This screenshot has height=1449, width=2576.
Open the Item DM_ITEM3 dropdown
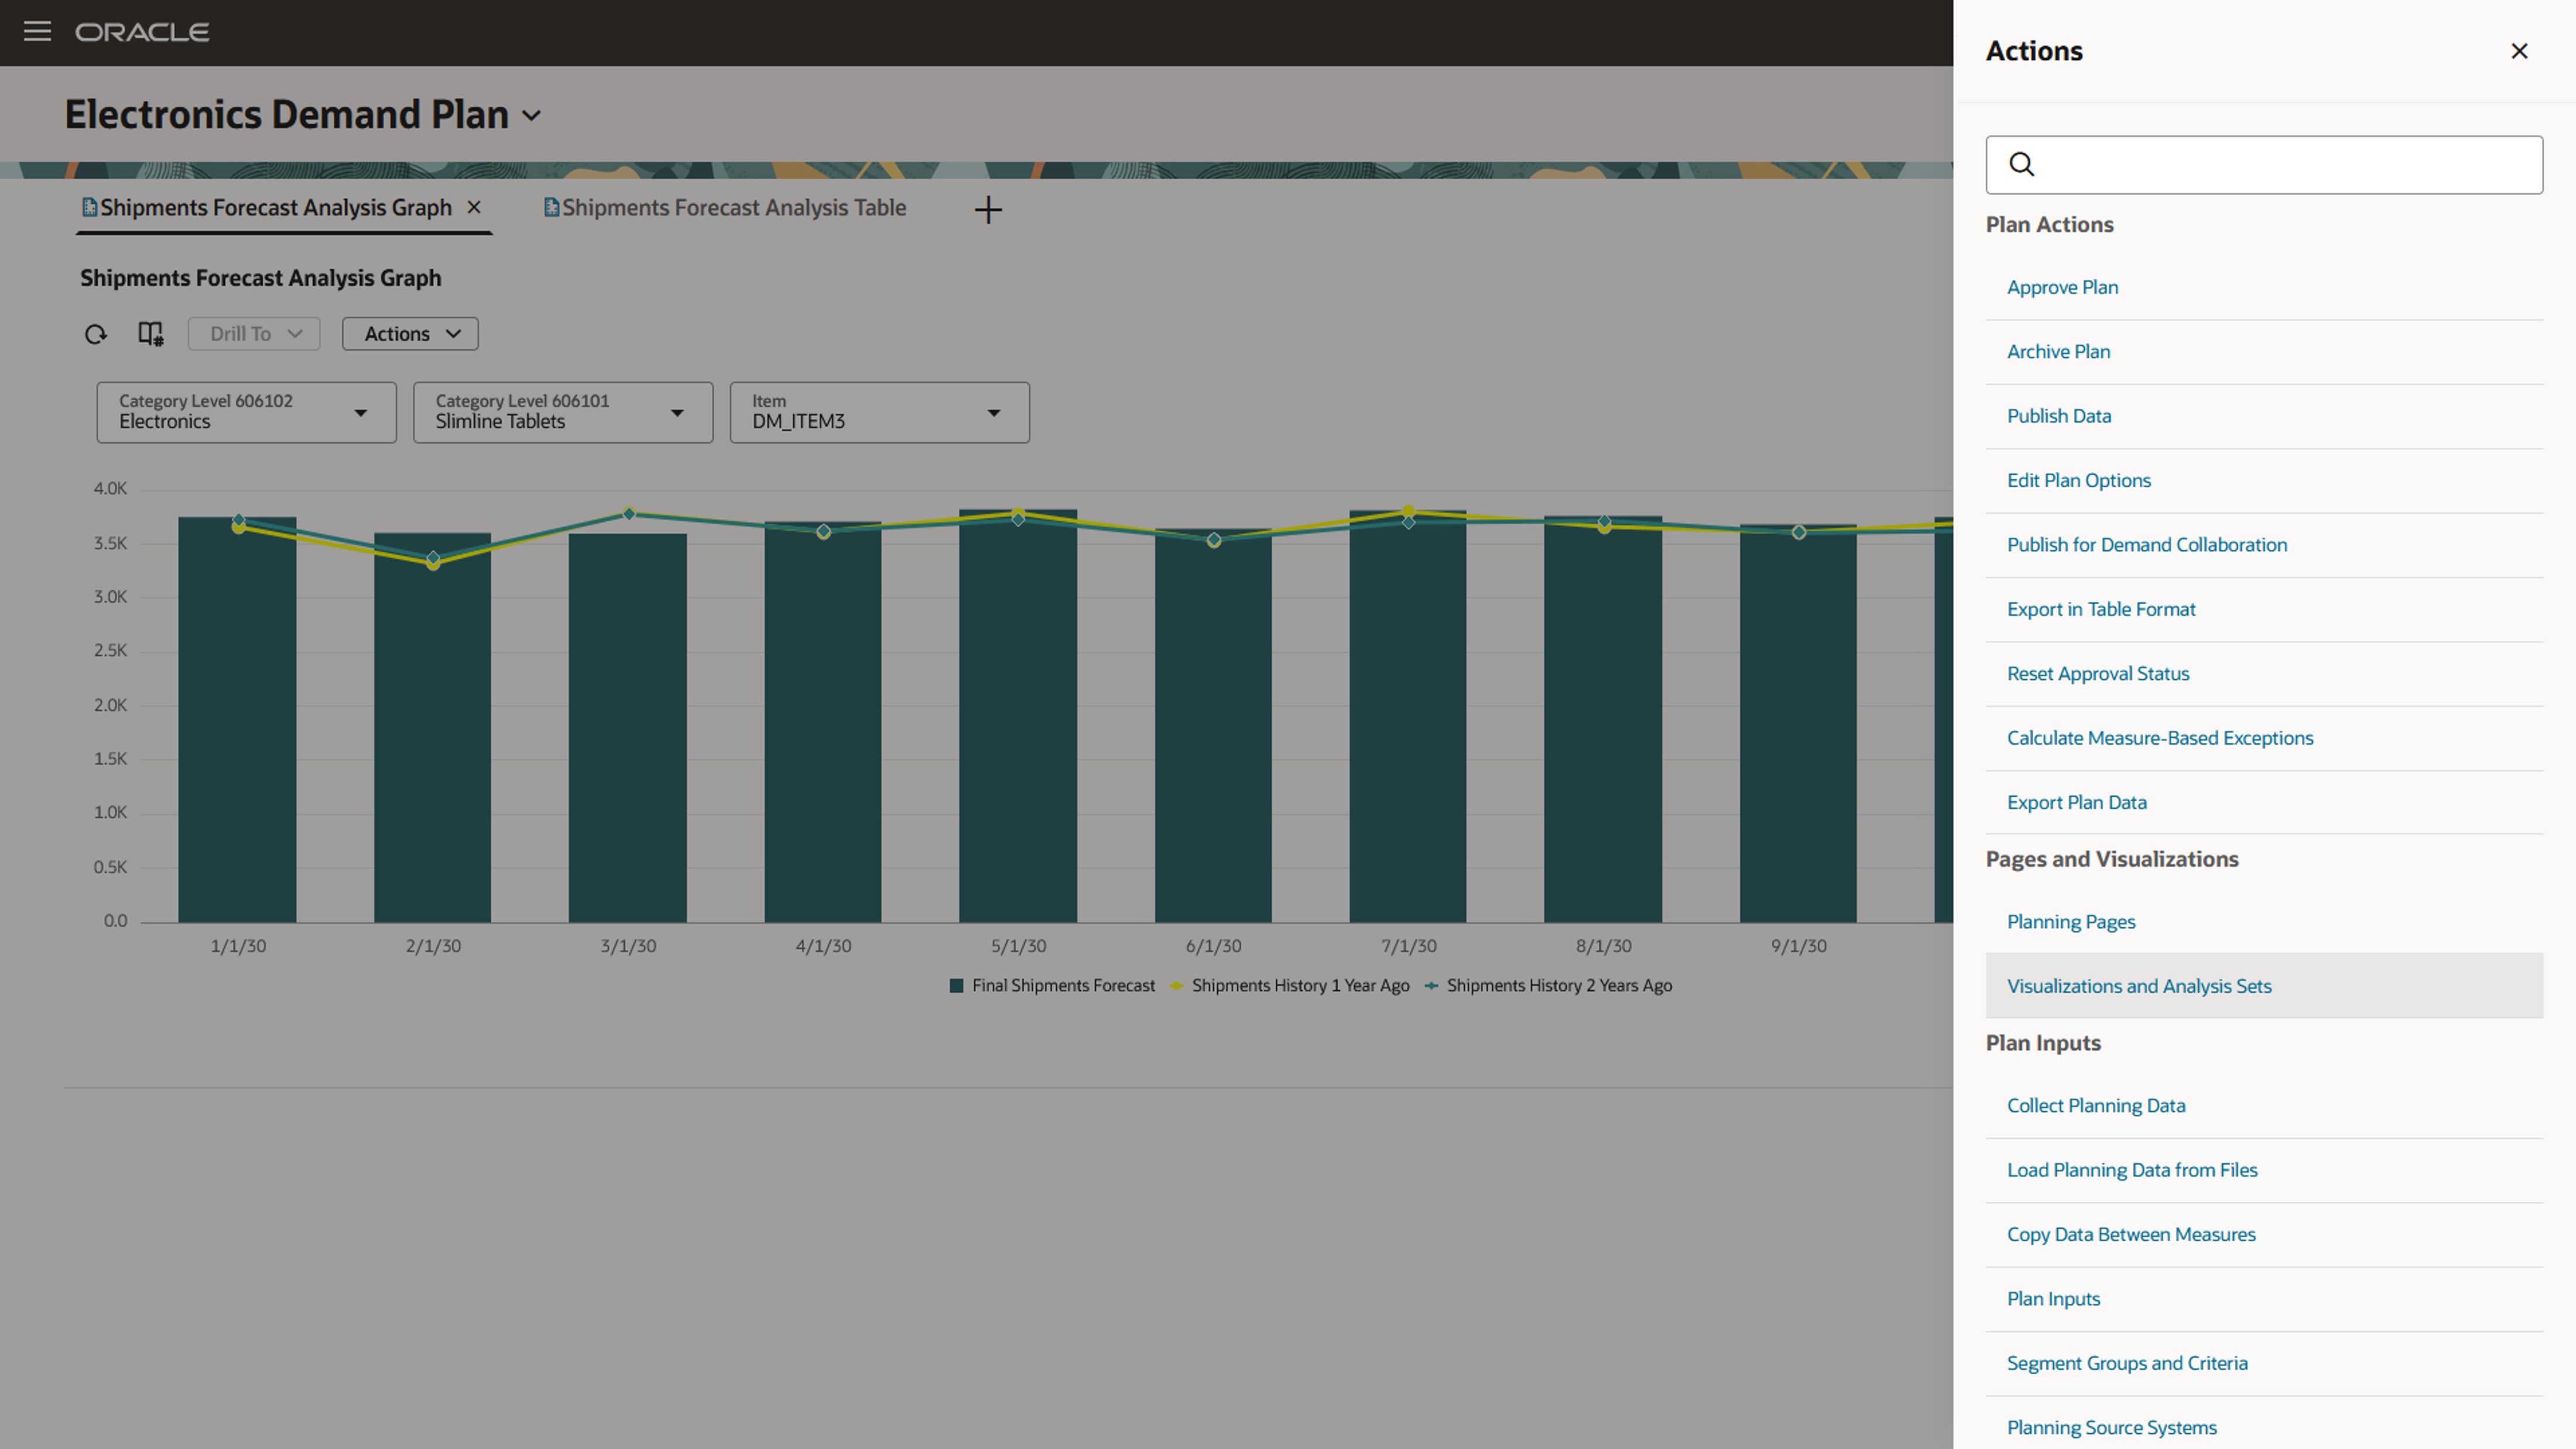coord(879,412)
